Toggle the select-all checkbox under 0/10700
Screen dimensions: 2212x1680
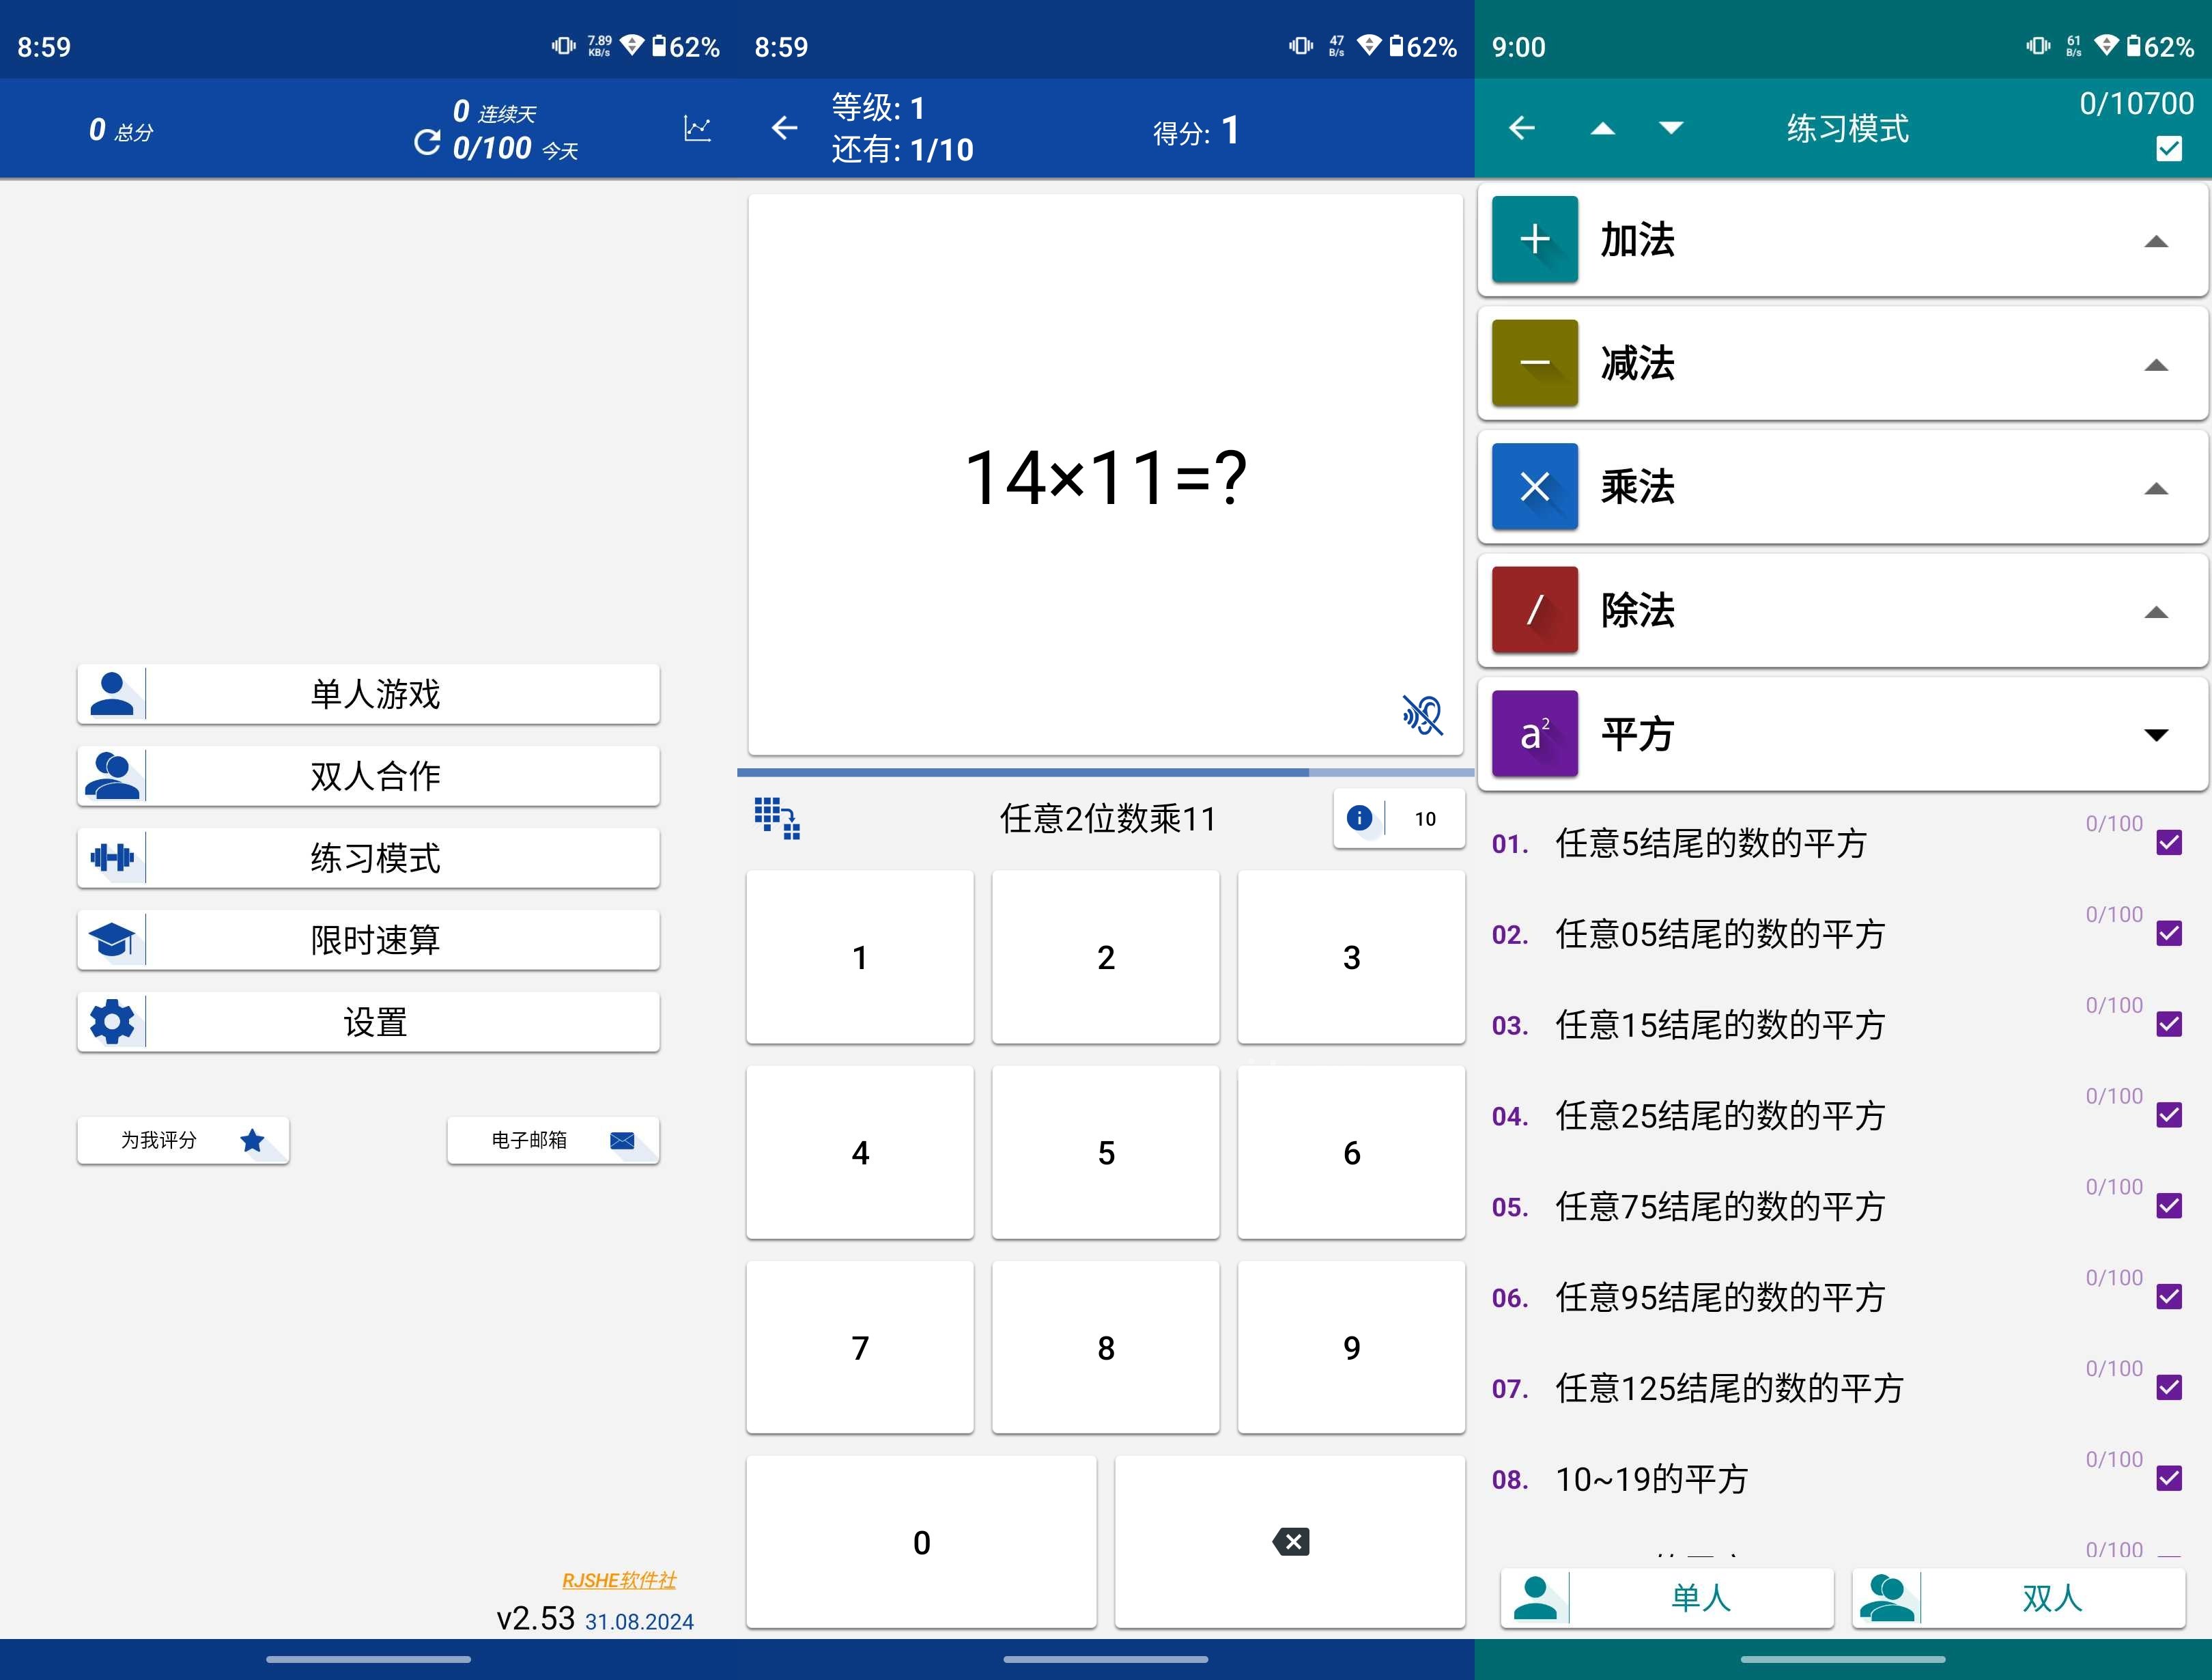point(2169,149)
